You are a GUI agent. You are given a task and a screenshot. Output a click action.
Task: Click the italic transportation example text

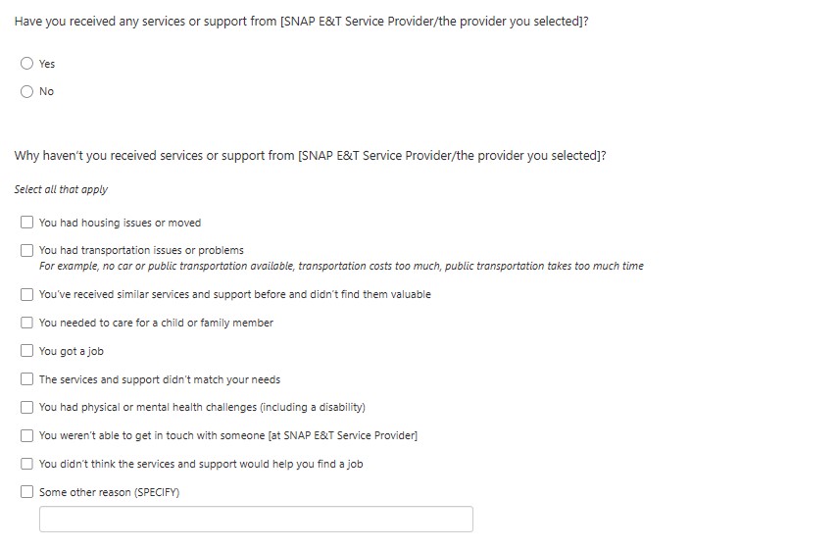click(x=341, y=266)
